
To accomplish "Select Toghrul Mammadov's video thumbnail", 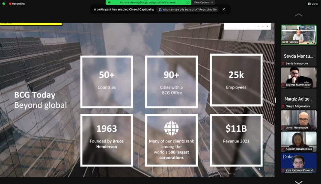I will pyautogui.click(x=298, y=77).
